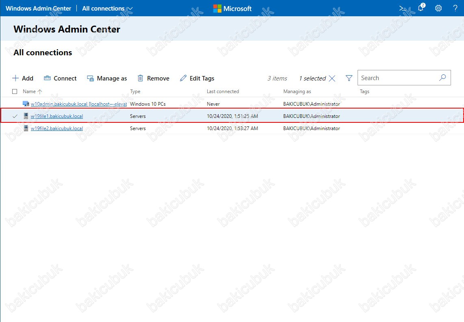Click the 10/24/2020, 1:51:25 AM cell
The width and height of the screenshot is (464, 322).
pos(232,116)
